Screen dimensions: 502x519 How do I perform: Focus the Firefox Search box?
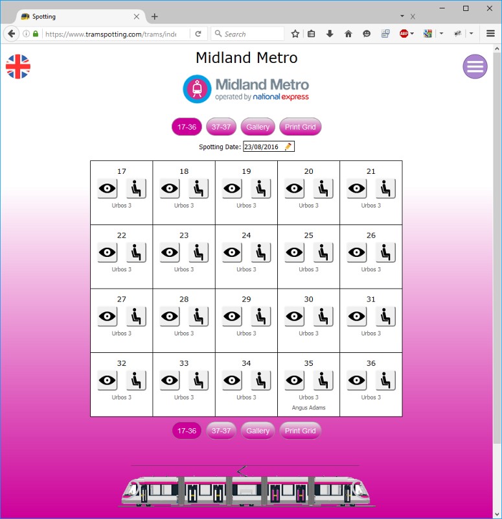coord(247,34)
